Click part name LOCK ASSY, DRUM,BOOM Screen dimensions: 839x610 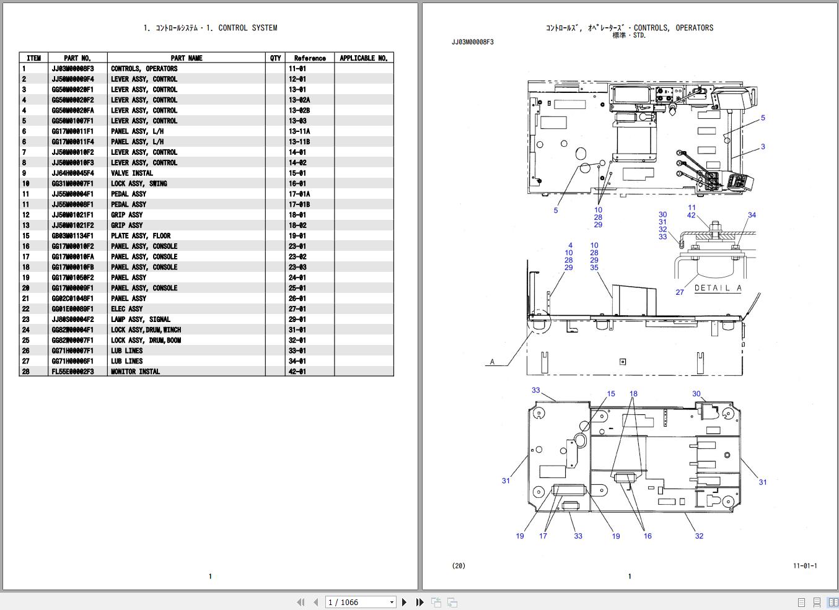coord(146,341)
